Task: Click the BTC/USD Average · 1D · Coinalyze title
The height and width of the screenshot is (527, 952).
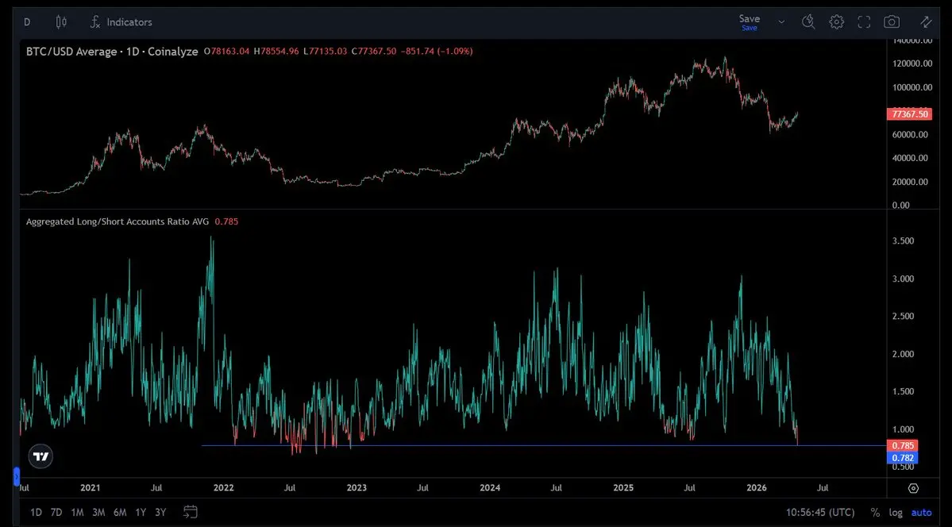Action: pos(112,52)
